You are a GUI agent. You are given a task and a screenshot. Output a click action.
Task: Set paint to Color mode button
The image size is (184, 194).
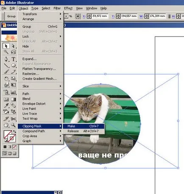(x=5, y=147)
